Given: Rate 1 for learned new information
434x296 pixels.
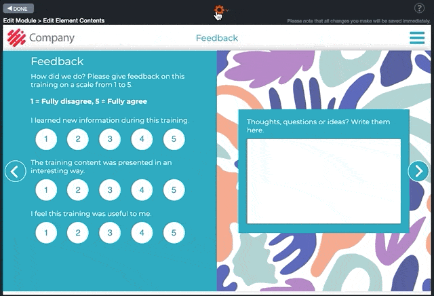Looking at the screenshot, I should (46, 139).
